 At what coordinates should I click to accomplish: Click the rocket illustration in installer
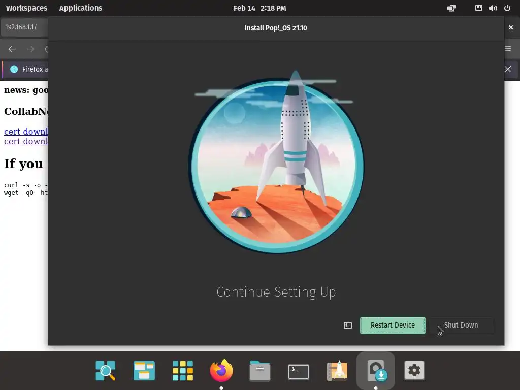tap(276, 162)
